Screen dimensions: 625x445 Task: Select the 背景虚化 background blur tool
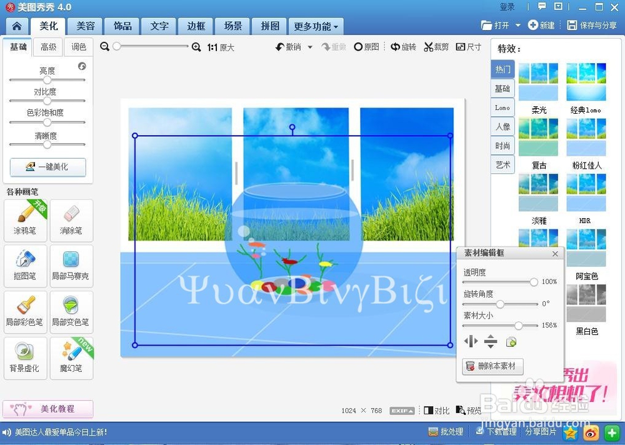[x=25, y=357]
